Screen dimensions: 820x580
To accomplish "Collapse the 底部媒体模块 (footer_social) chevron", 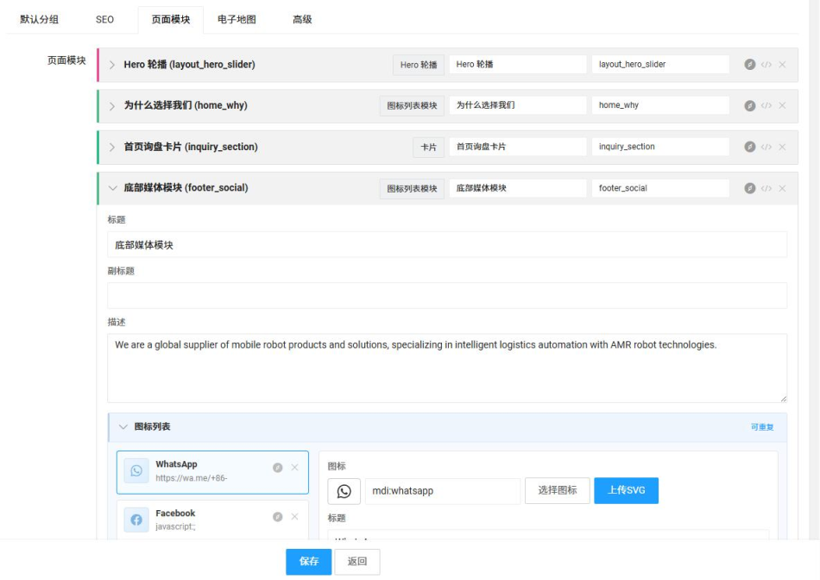I will pyautogui.click(x=112, y=188).
